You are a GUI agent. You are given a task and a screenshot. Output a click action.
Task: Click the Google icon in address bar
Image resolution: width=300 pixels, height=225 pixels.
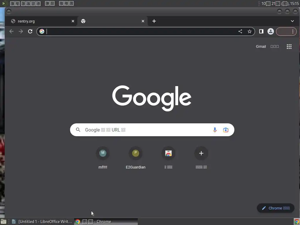[x=42, y=31]
